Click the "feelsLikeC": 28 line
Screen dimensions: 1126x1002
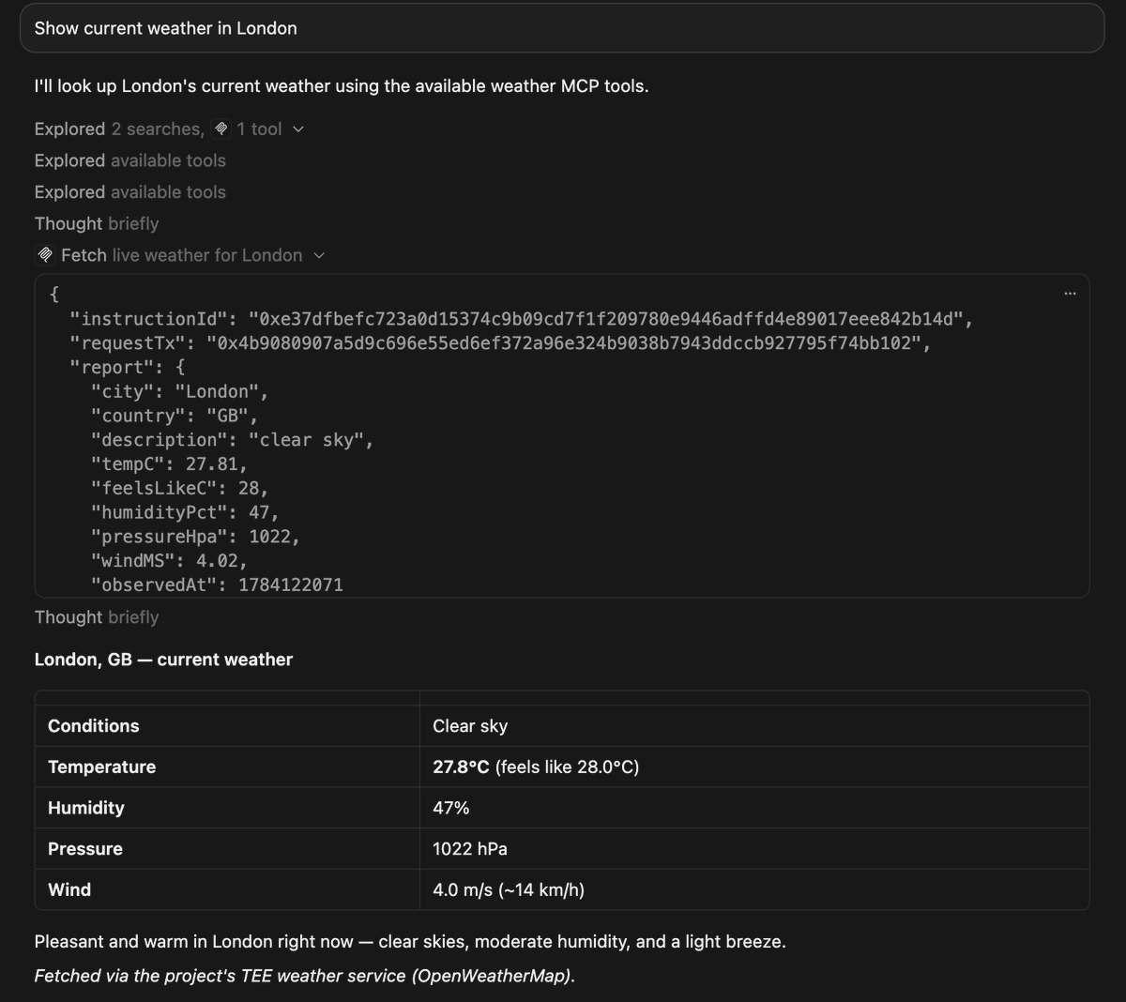tap(179, 489)
